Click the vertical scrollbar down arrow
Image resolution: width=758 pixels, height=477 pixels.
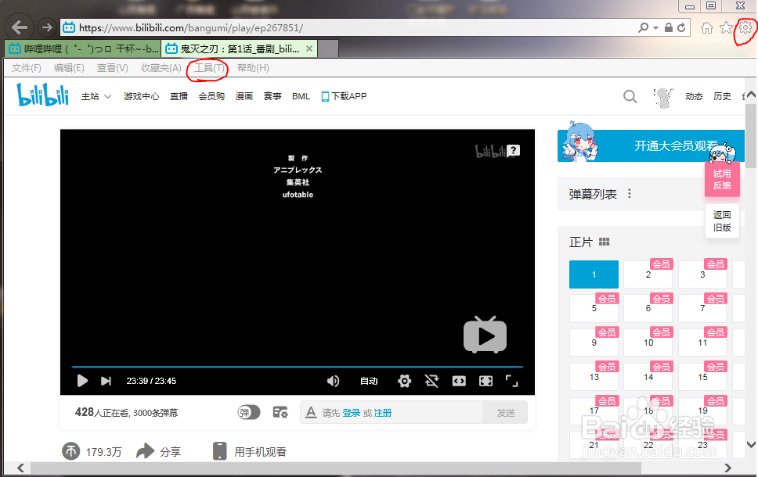click(x=751, y=444)
